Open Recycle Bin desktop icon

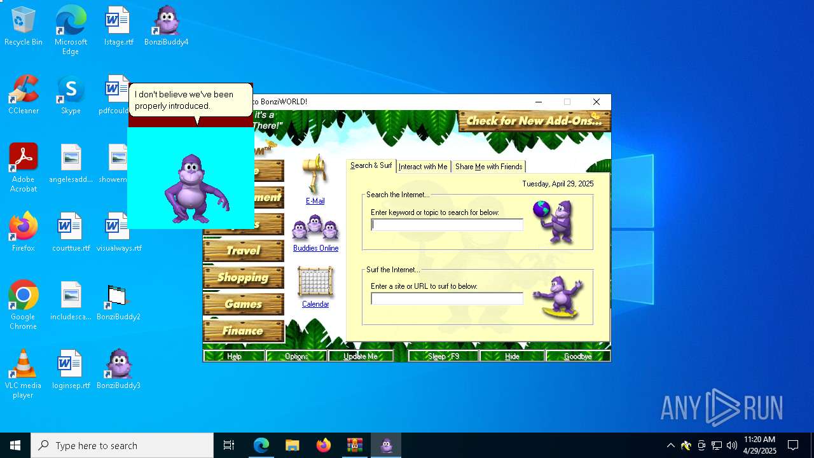coord(24,27)
